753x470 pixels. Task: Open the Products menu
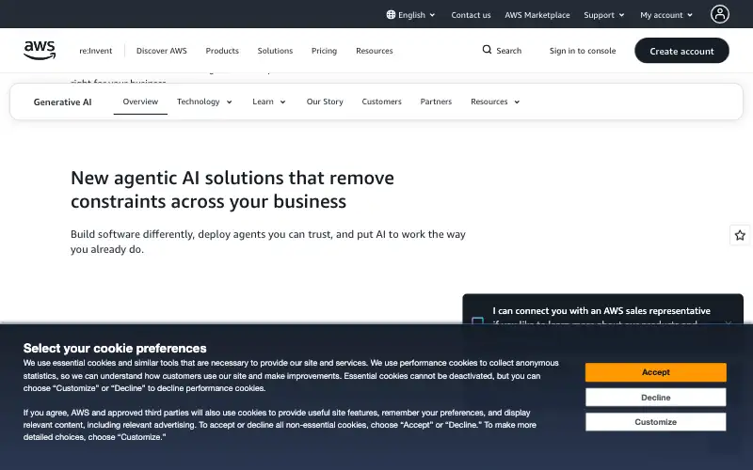(x=222, y=51)
